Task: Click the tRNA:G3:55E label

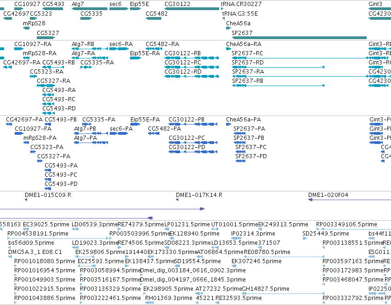Action: point(240,14)
